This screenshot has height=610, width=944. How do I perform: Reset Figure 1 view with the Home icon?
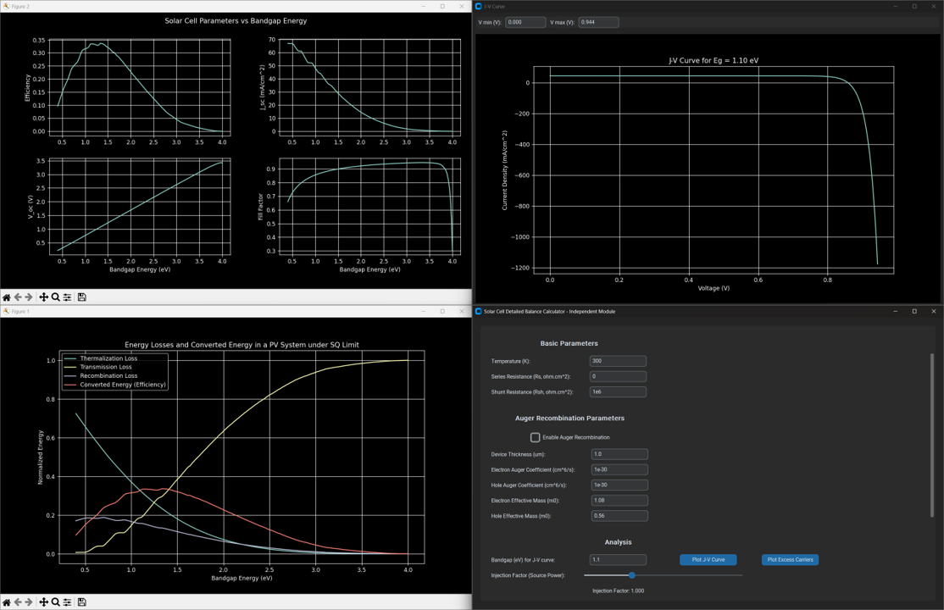click(6, 602)
